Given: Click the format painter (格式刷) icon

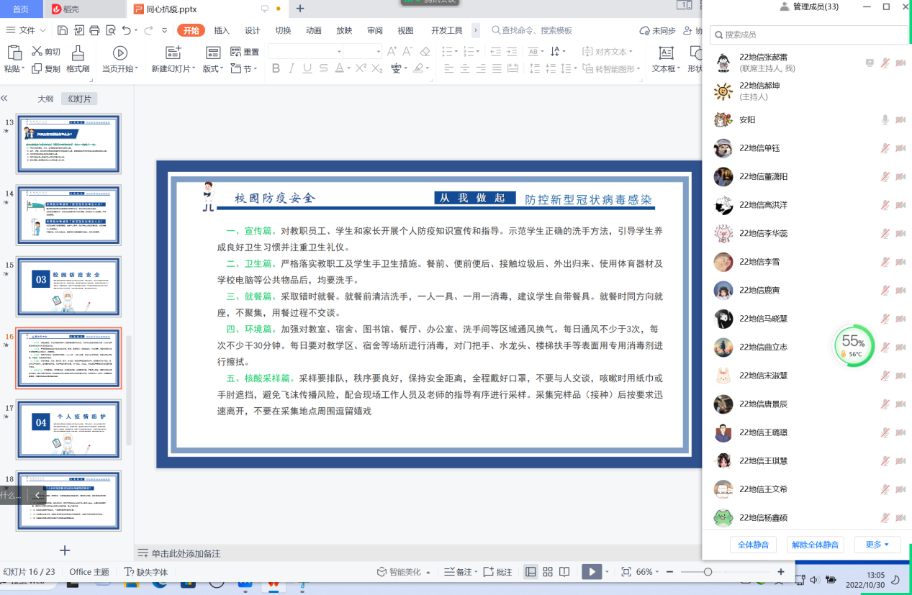Looking at the screenshot, I should pos(78,53).
